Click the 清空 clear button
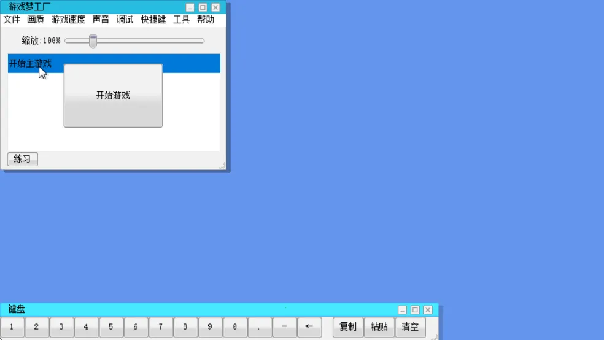The width and height of the screenshot is (604, 340). [409, 327]
